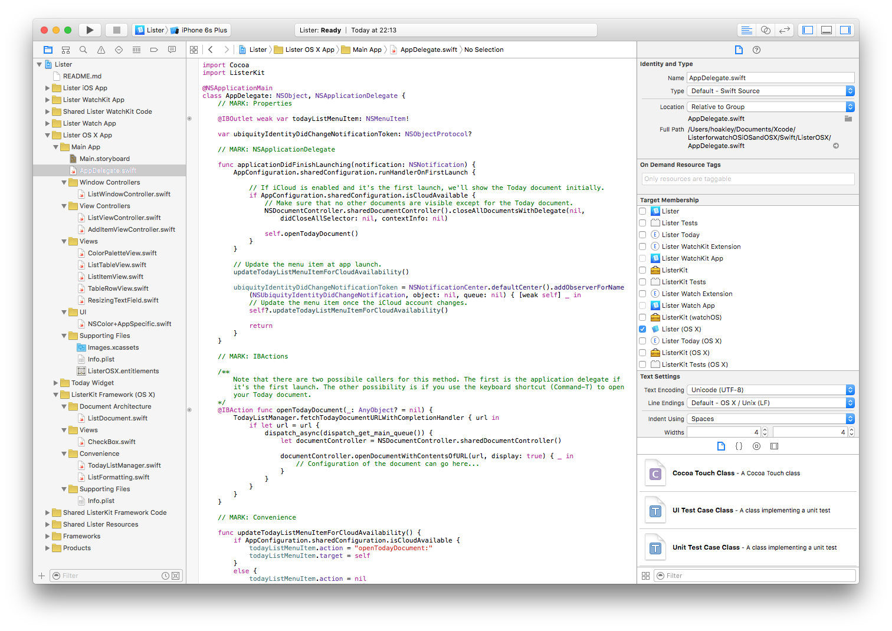Select Cocoa Touch Class template
892x631 pixels.
(747, 473)
